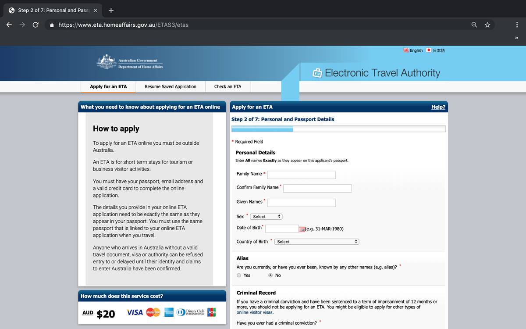Click the browser address bar URL
This screenshot has height=329, width=526.
123,25
